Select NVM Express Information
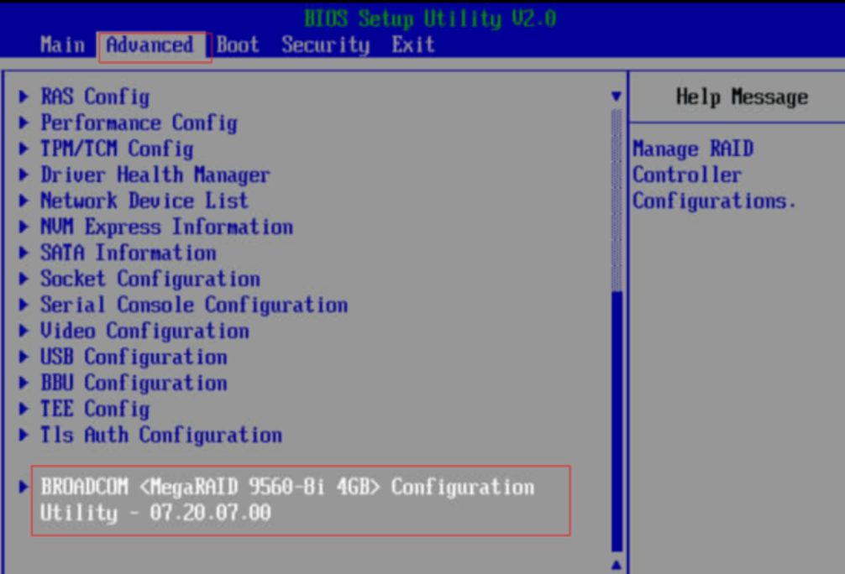 click(x=166, y=227)
